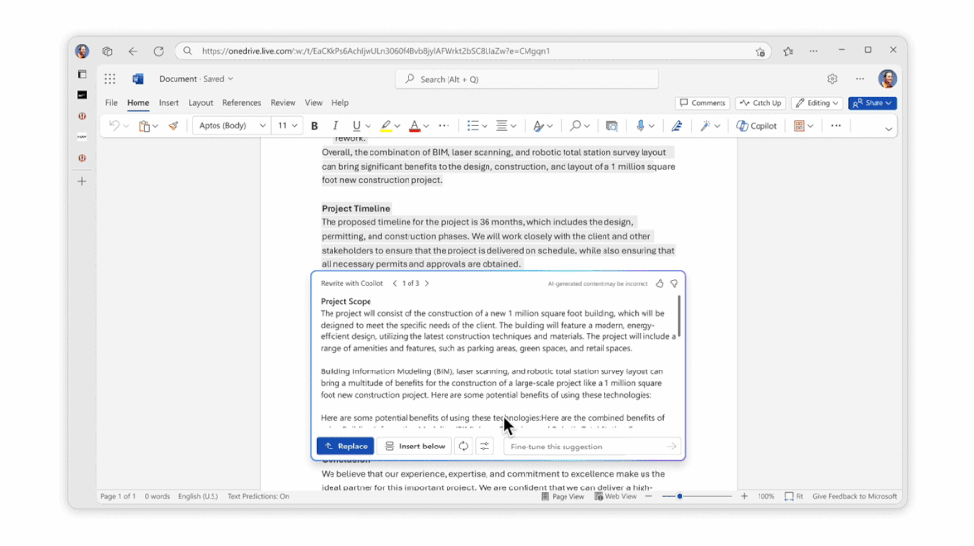Replace text with Copilot suggestion
Screen dimensions: 974x546
(345, 446)
